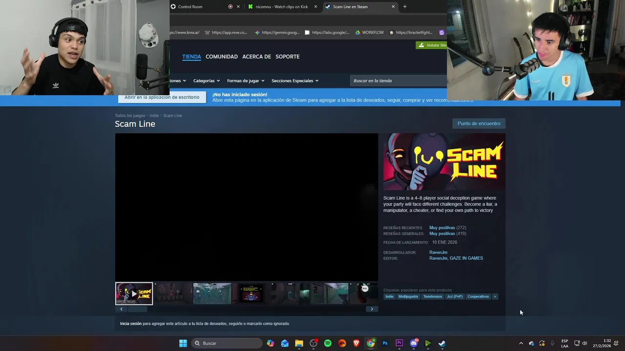The image size is (625, 351).
Task: Open the Indie breadcrumb link
Action: click(x=154, y=116)
